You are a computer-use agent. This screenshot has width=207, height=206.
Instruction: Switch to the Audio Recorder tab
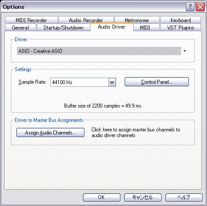[86, 20]
